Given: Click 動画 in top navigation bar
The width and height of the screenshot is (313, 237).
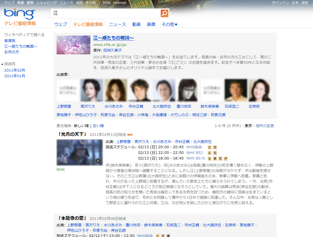Looking at the screenshot, I should pos(30,3).
